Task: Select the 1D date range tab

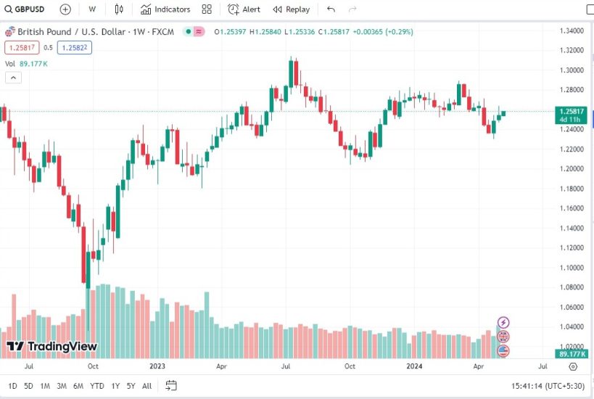Action: pyautogui.click(x=13, y=386)
